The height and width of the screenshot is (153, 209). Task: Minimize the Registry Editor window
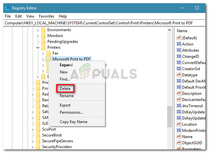(182, 8)
